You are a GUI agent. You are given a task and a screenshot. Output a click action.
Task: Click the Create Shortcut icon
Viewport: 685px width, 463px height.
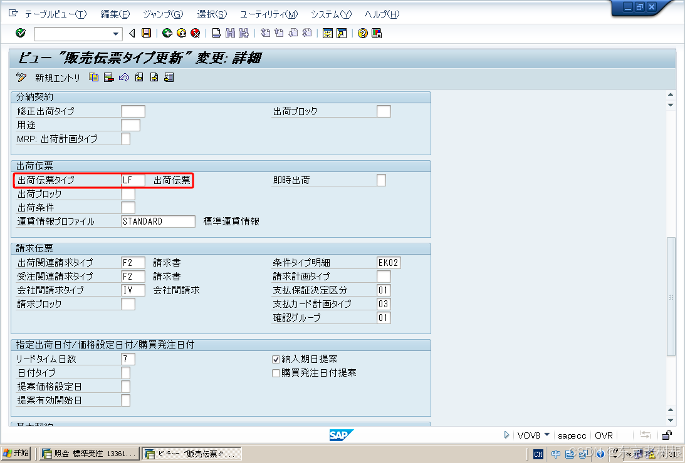click(342, 33)
